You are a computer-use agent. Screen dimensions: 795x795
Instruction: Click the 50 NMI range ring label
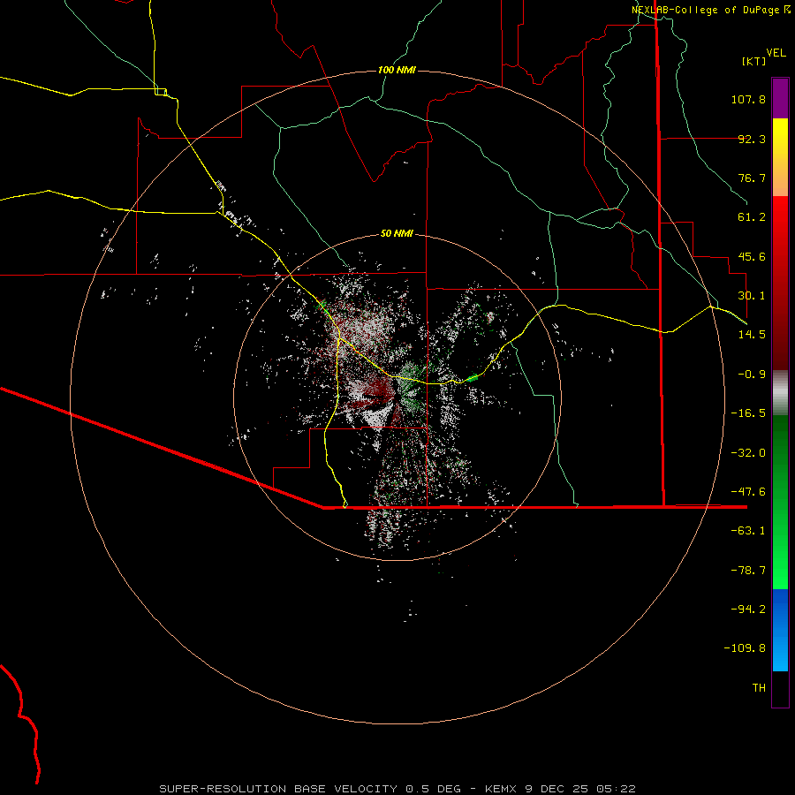tap(397, 234)
